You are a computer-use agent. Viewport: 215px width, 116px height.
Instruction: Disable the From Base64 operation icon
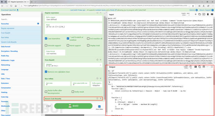pyautogui.click(x=97, y=60)
